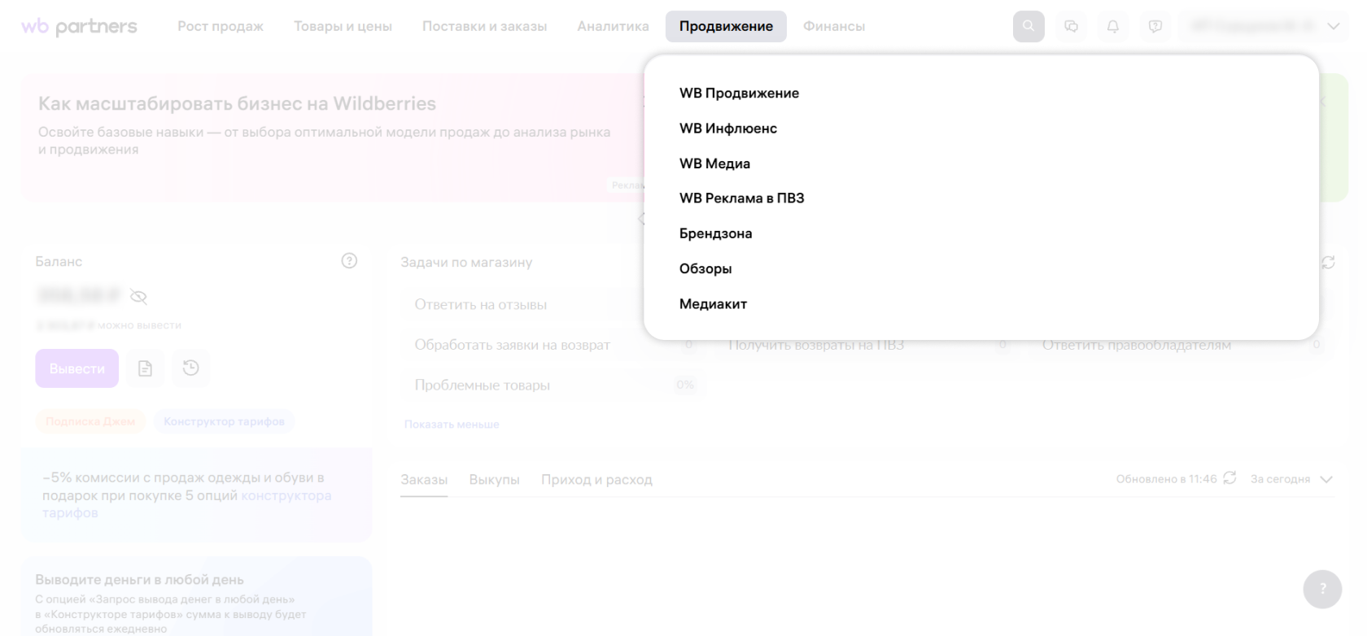Expand the За сегодня period dropdown
This screenshot has width=1367, height=636.
(x=1291, y=479)
